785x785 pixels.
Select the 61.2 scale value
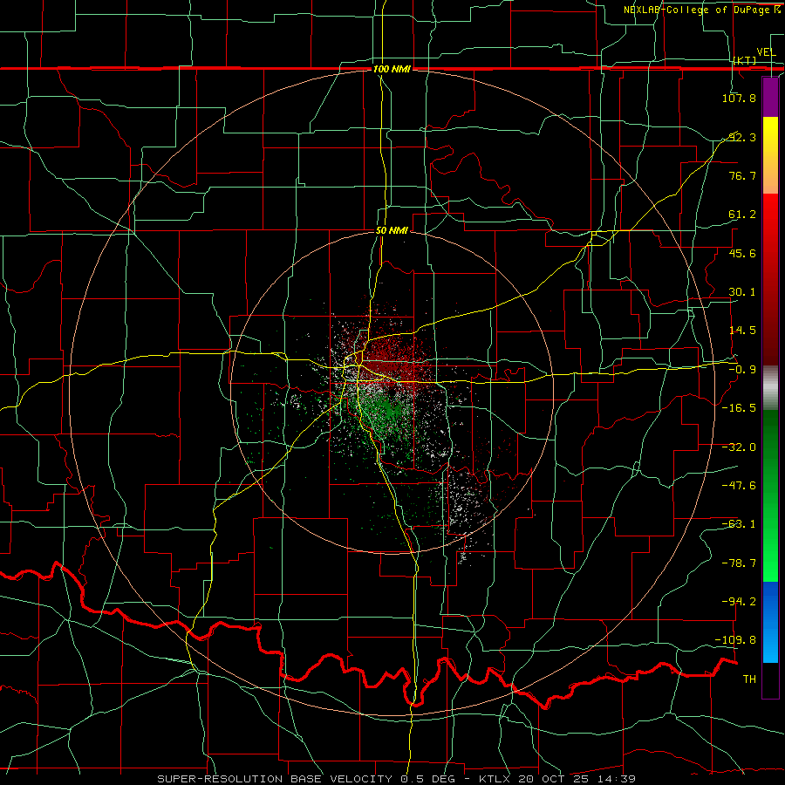pos(742,215)
